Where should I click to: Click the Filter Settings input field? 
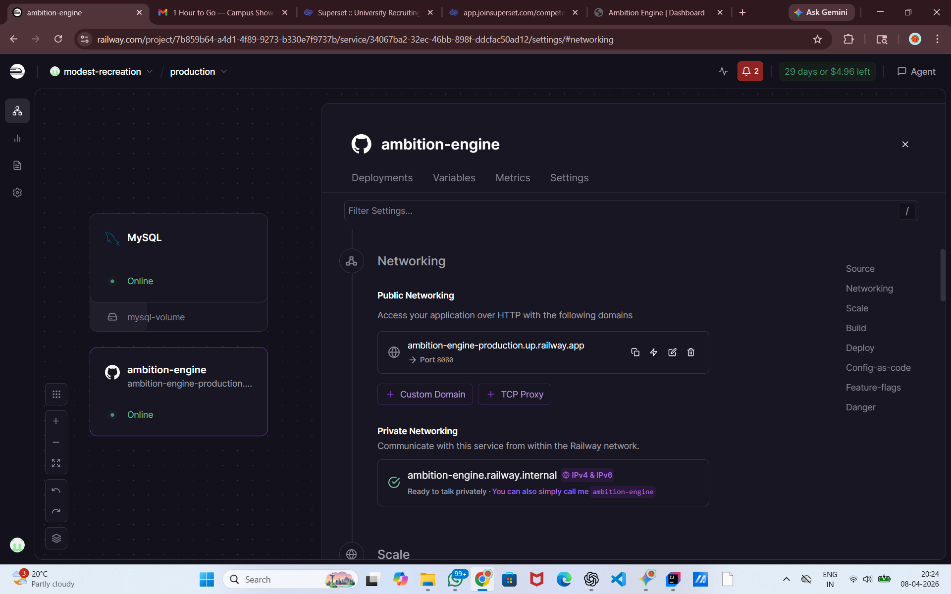[619, 211]
